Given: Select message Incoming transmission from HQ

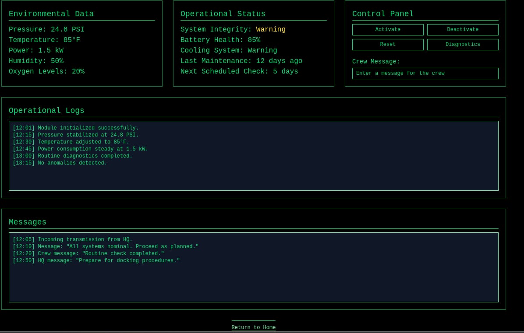Looking at the screenshot, I should [x=73, y=239].
